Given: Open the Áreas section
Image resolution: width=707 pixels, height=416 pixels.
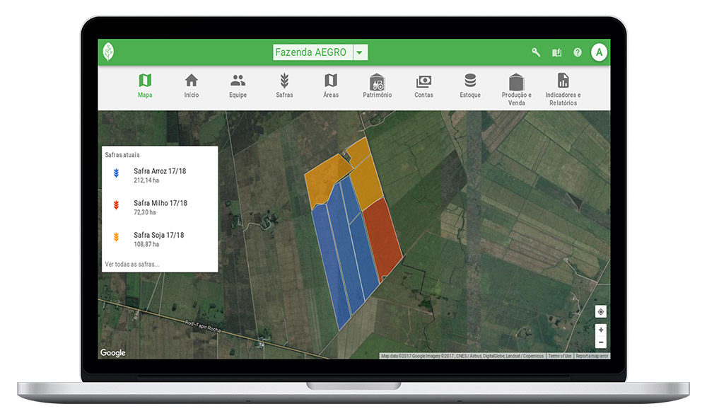Looking at the screenshot, I should (331, 86).
